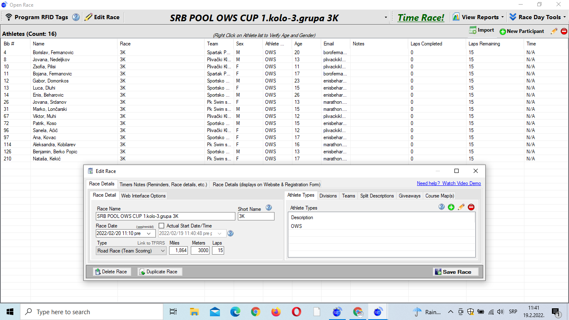Image resolution: width=569 pixels, height=320 pixels.
Task: Enable the Actual Start Date/Time checkbox
Action: click(162, 225)
